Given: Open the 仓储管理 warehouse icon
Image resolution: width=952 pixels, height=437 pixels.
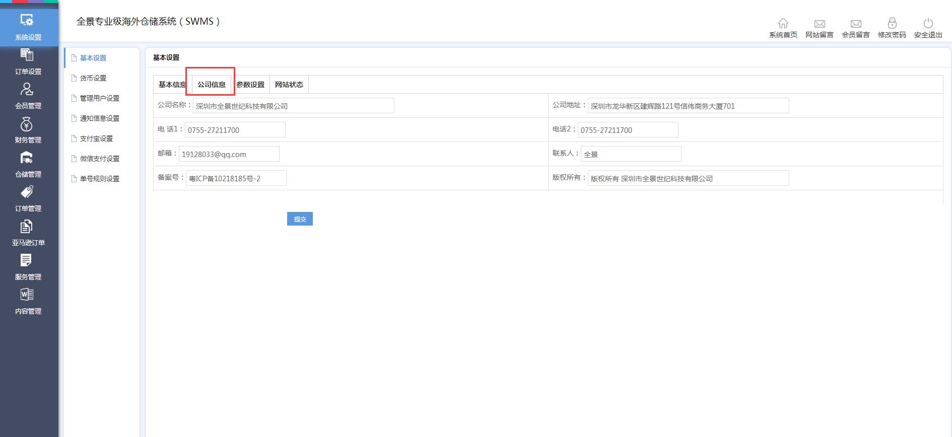Looking at the screenshot, I should click(27, 158).
